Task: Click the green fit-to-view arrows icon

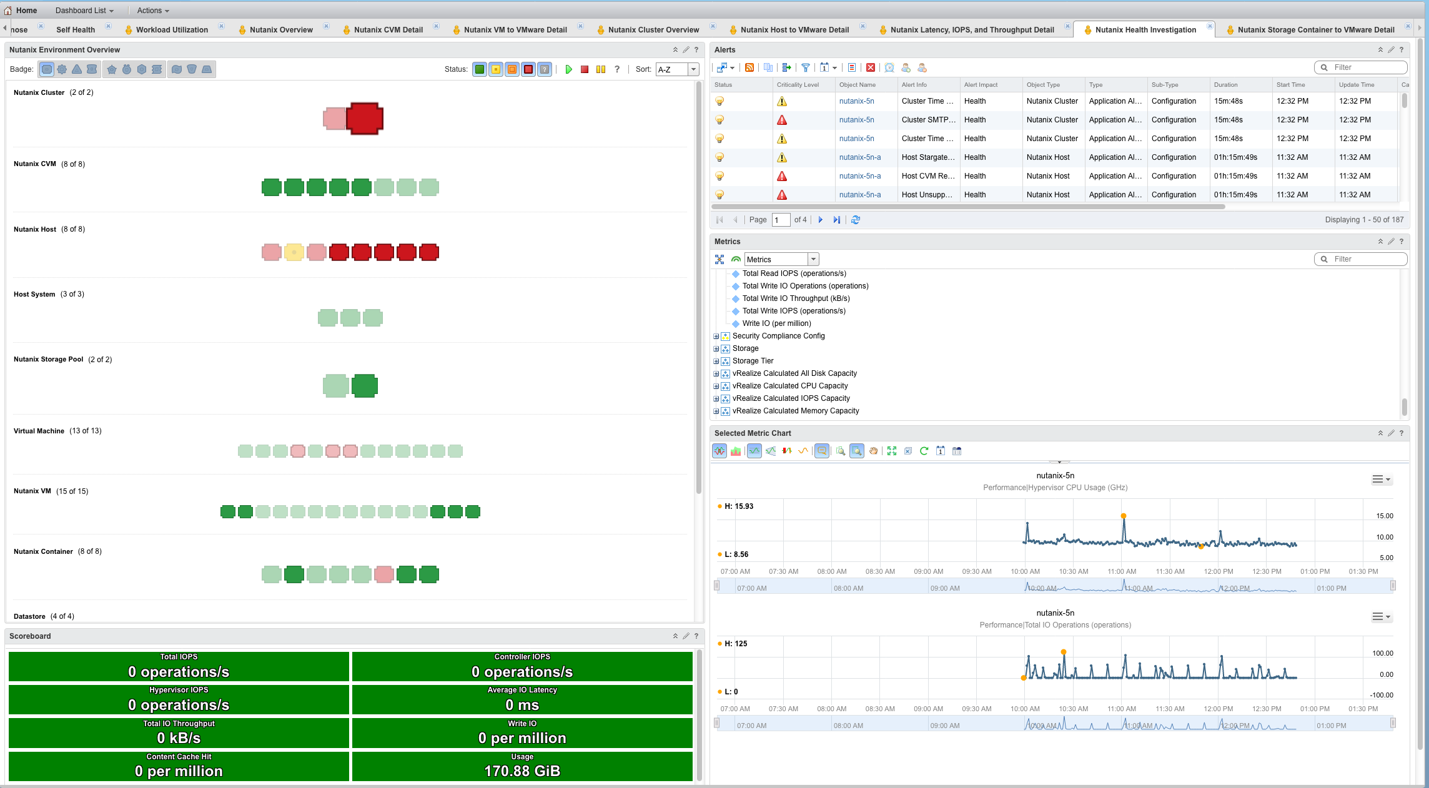Action: [892, 451]
